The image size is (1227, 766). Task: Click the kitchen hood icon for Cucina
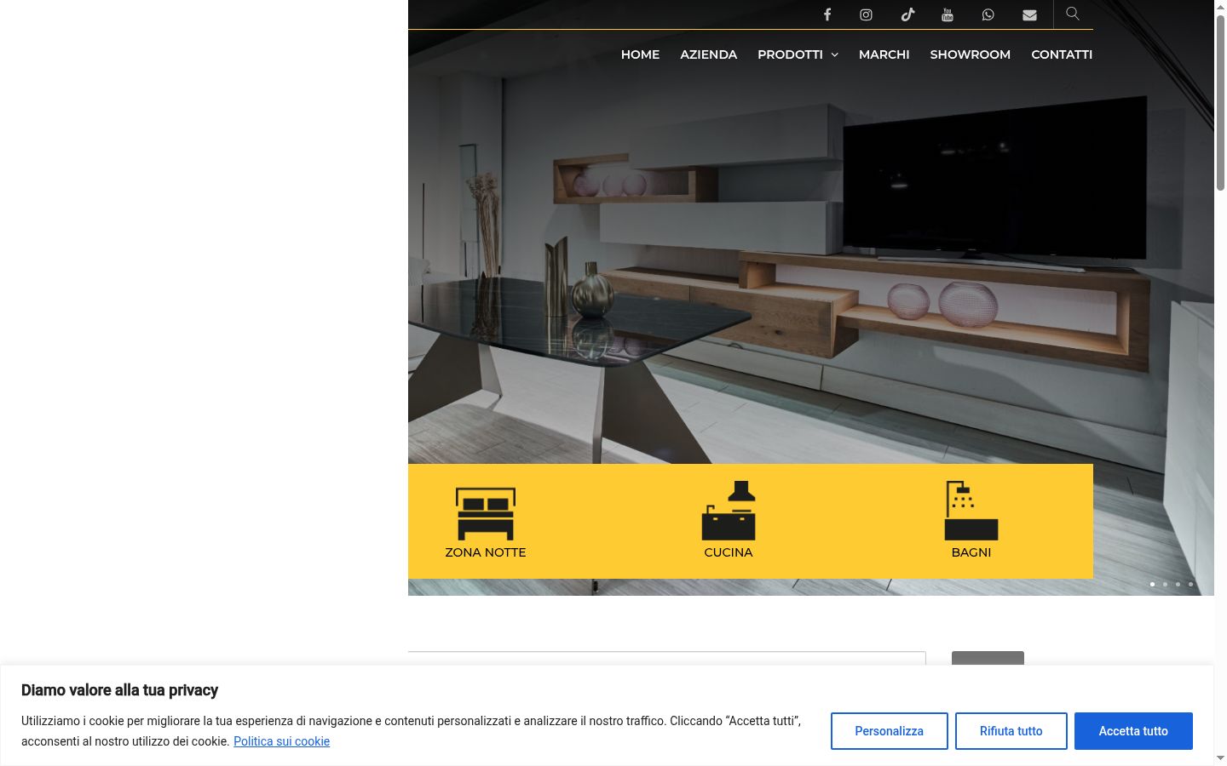(x=729, y=511)
